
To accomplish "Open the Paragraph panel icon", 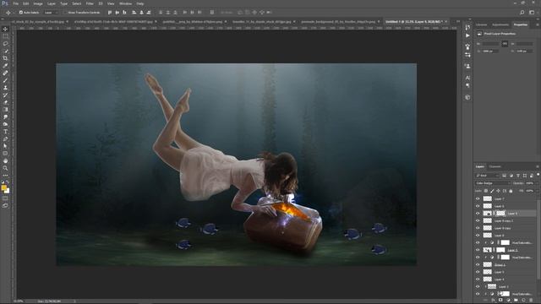I will pos(467,85).
